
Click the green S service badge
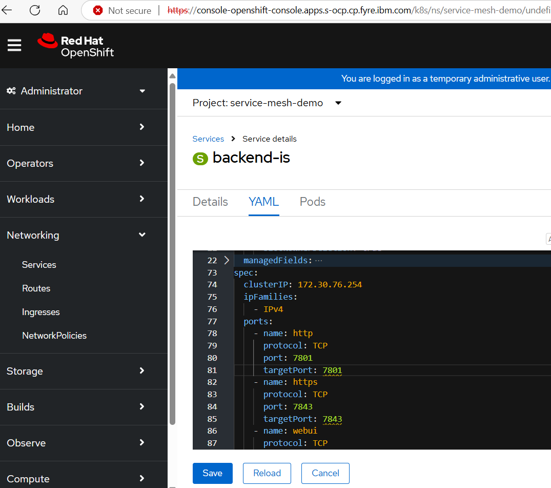point(200,159)
